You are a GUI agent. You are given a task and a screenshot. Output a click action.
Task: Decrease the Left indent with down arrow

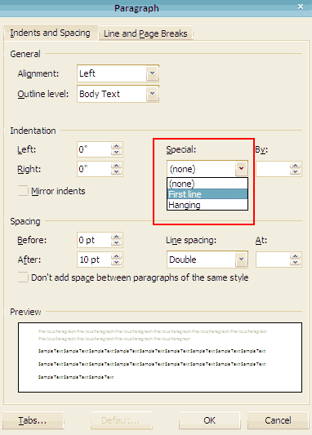click(x=116, y=153)
